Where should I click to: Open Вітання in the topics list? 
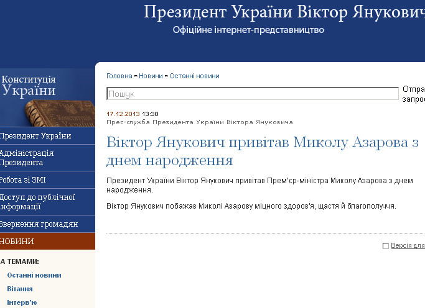(20, 289)
